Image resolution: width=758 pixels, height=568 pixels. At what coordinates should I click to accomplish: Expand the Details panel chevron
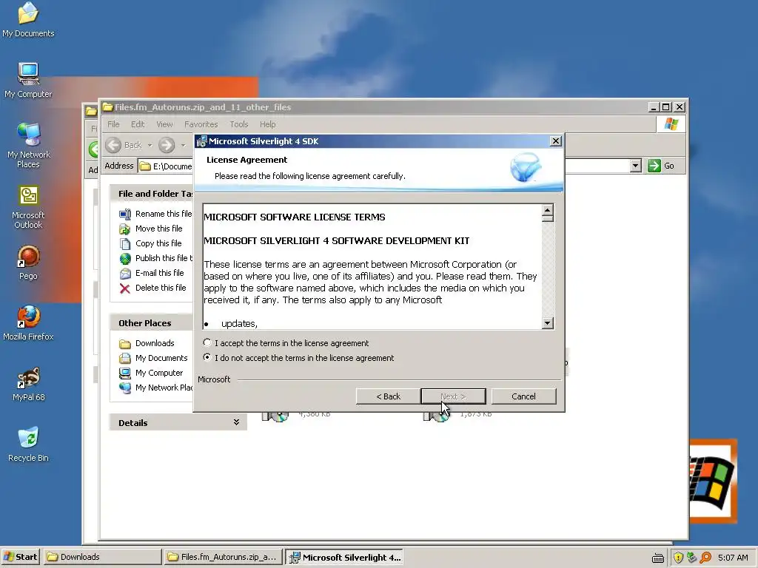tap(236, 422)
